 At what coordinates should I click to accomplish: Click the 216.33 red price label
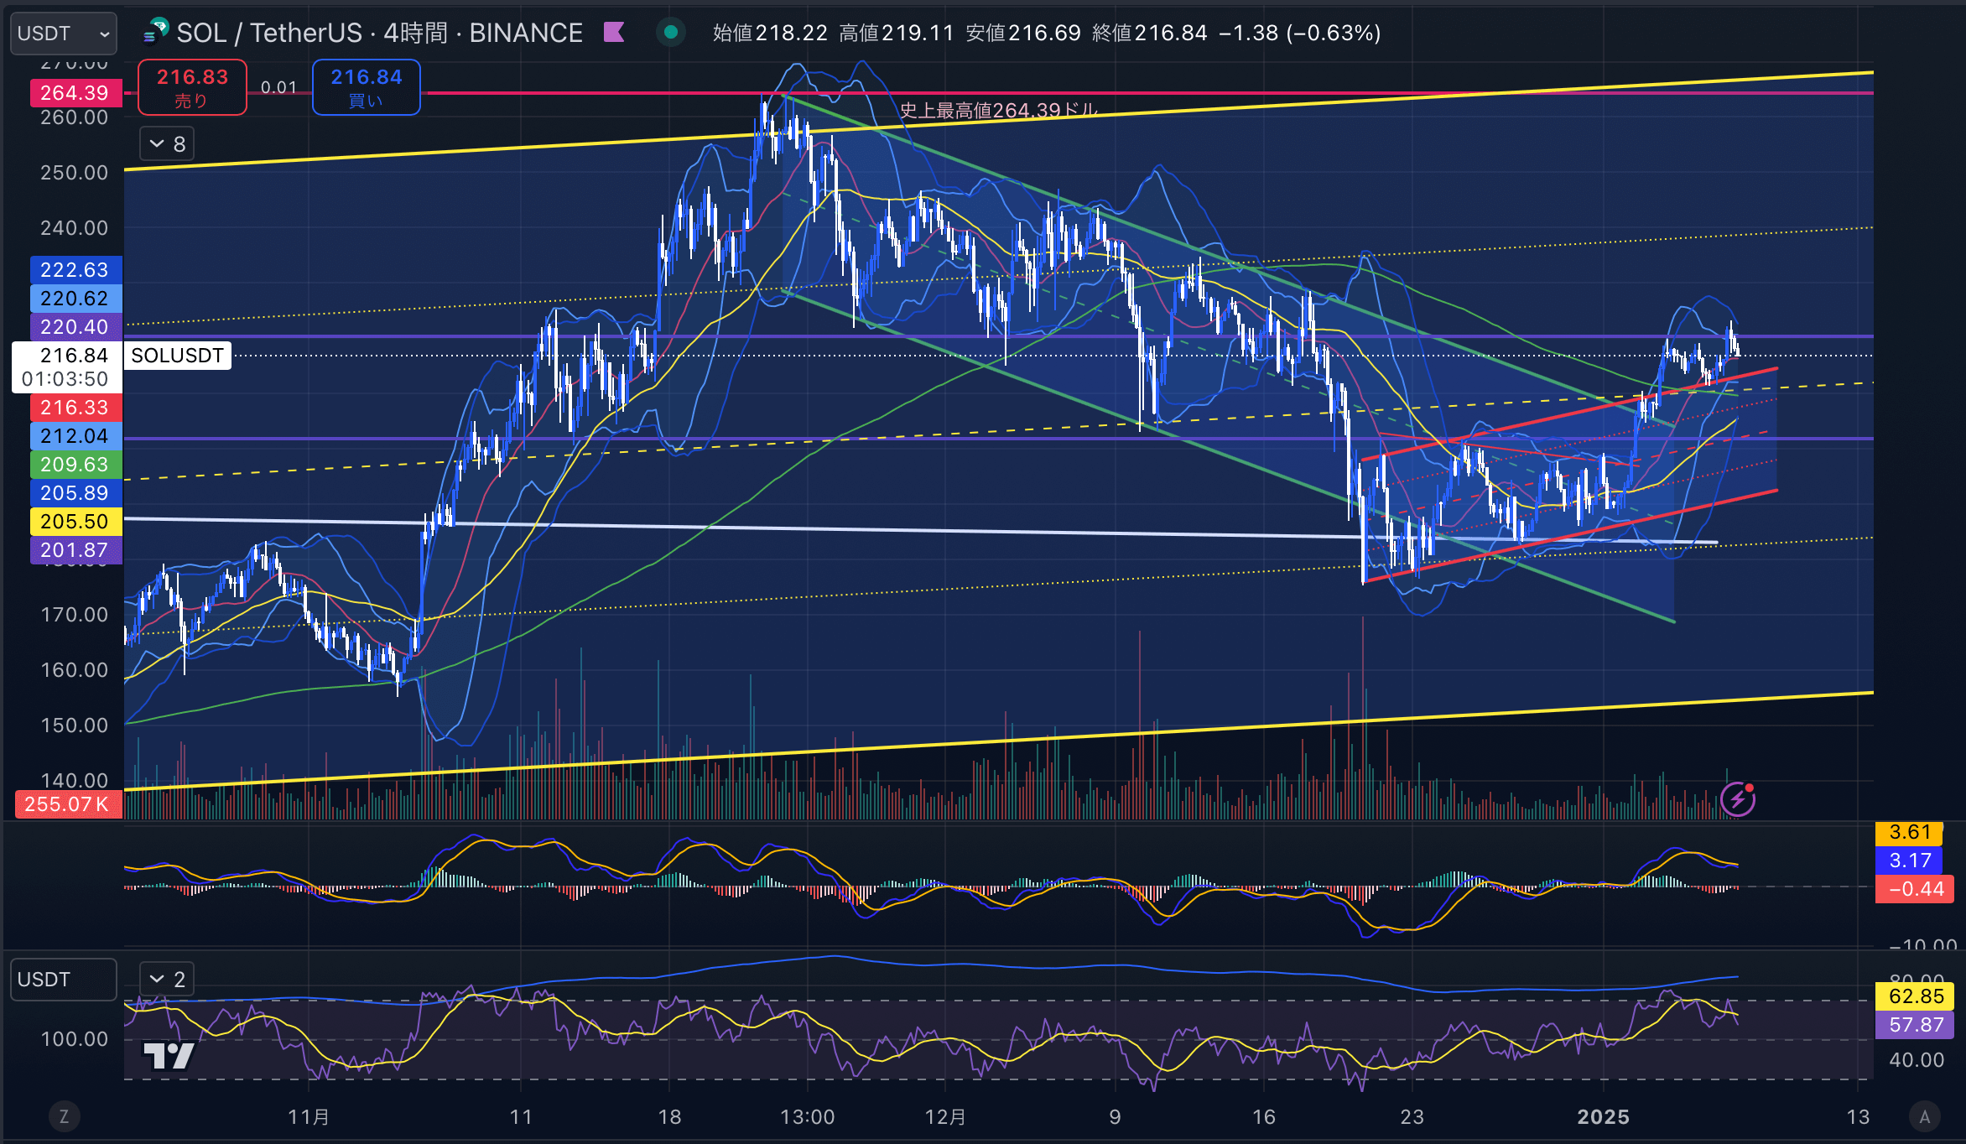[75, 408]
